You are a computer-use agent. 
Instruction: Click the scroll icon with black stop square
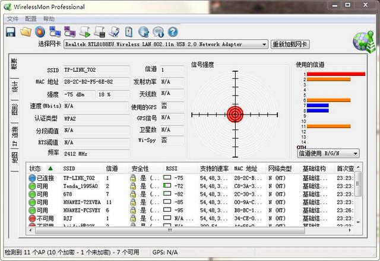[99, 31]
